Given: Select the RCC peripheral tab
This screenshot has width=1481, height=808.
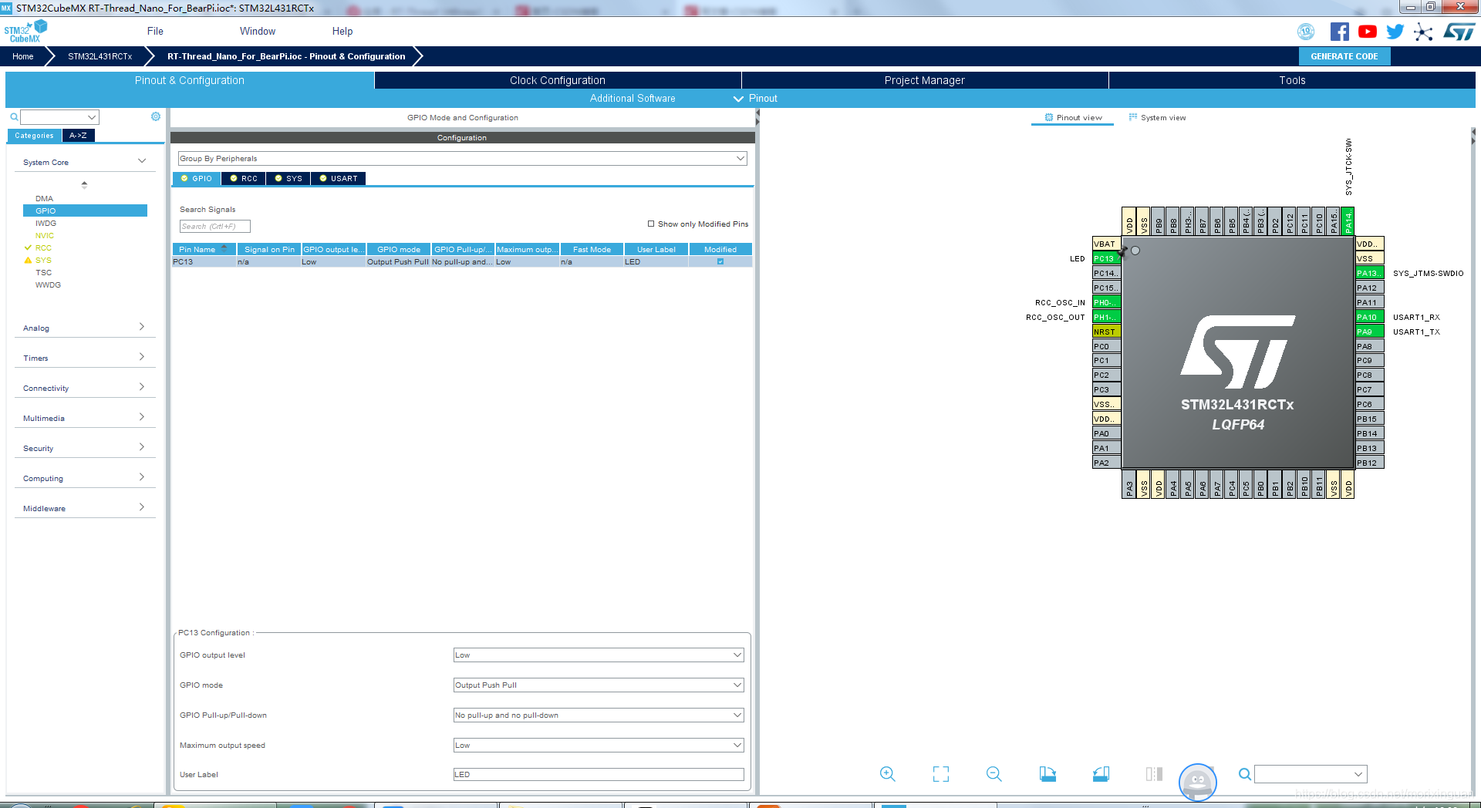Looking at the screenshot, I should (x=244, y=178).
